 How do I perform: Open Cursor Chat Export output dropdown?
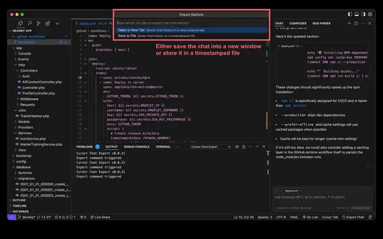click(210, 147)
